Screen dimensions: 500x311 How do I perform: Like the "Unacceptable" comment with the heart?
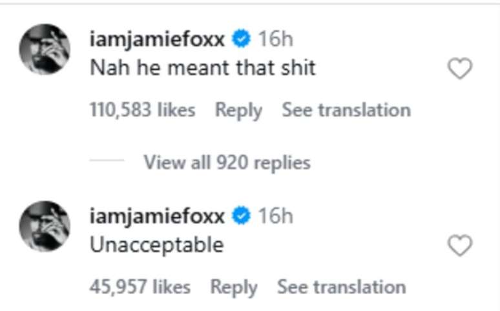tap(460, 245)
